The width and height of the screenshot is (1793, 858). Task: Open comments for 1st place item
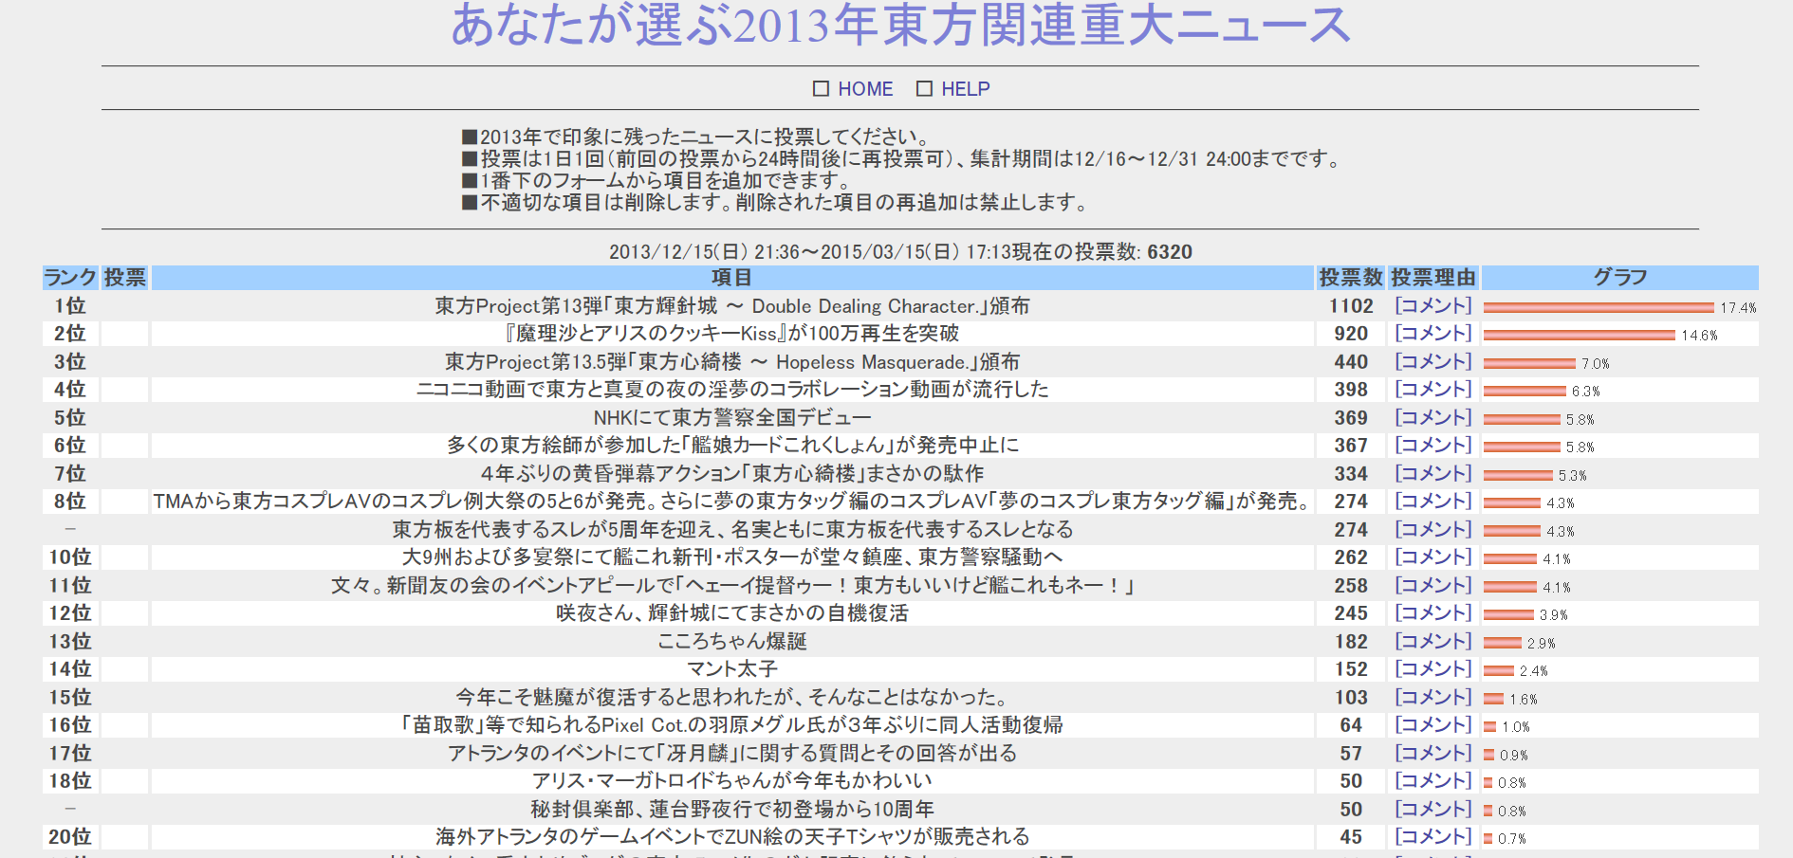1433,306
